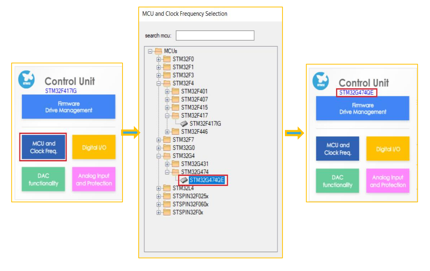This screenshot has height=271, width=430.
Task: Select the STM32F417IG tree entry
Action: point(205,124)
